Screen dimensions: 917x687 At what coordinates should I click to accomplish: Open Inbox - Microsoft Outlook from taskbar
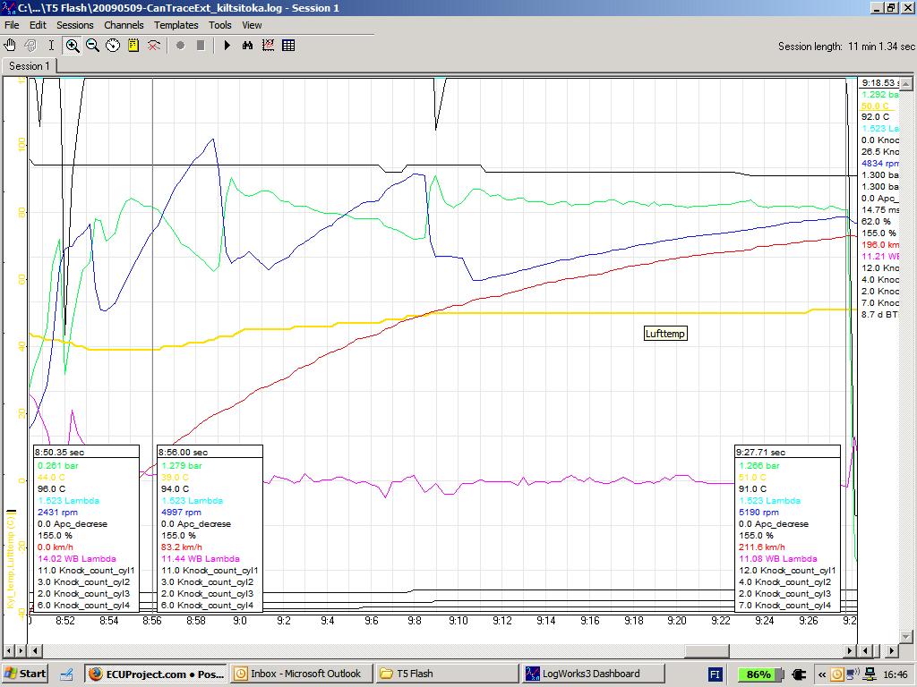pyautogui.click(x=298, y=674)
